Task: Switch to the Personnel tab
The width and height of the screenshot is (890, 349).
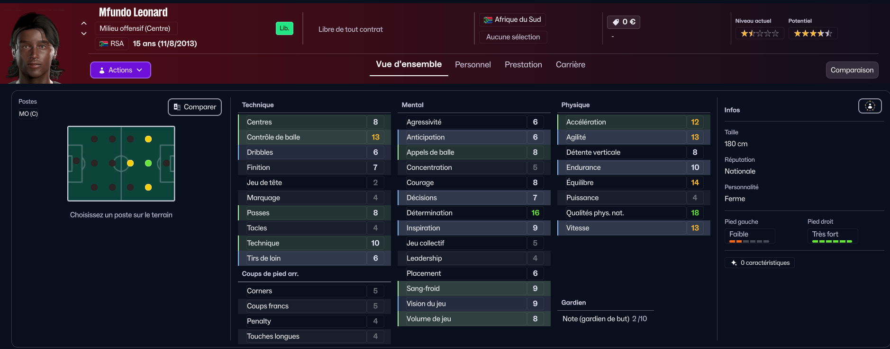Action: 472,65
